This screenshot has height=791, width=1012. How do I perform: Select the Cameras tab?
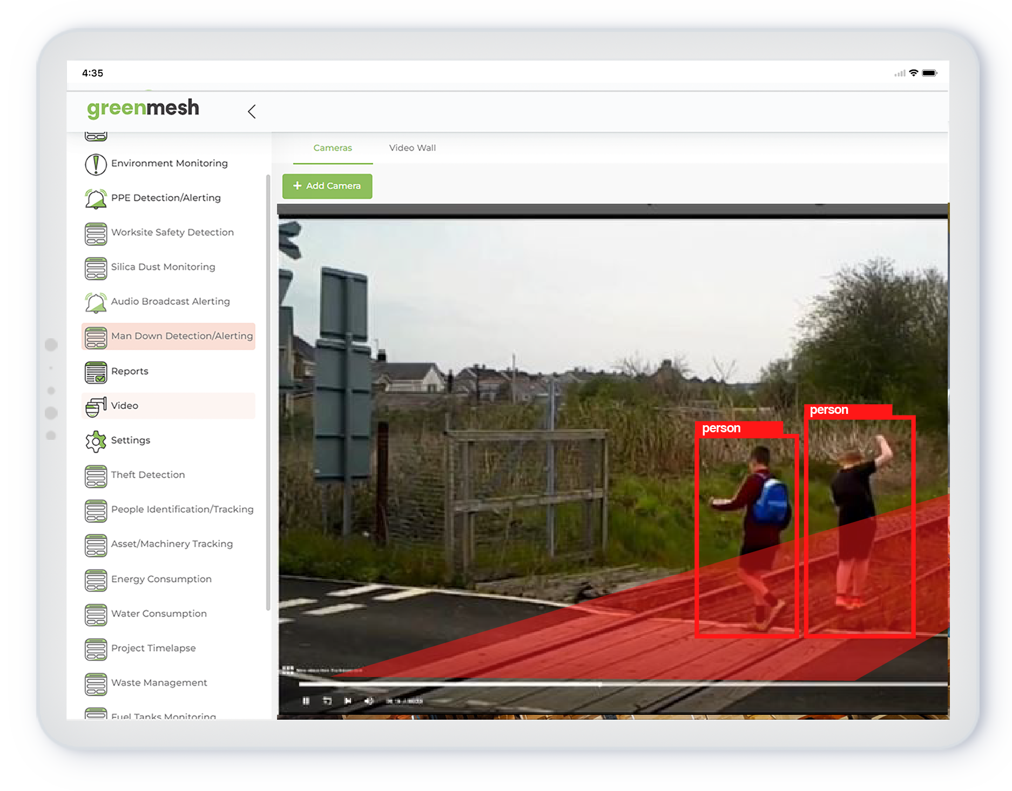pos(333,148)
